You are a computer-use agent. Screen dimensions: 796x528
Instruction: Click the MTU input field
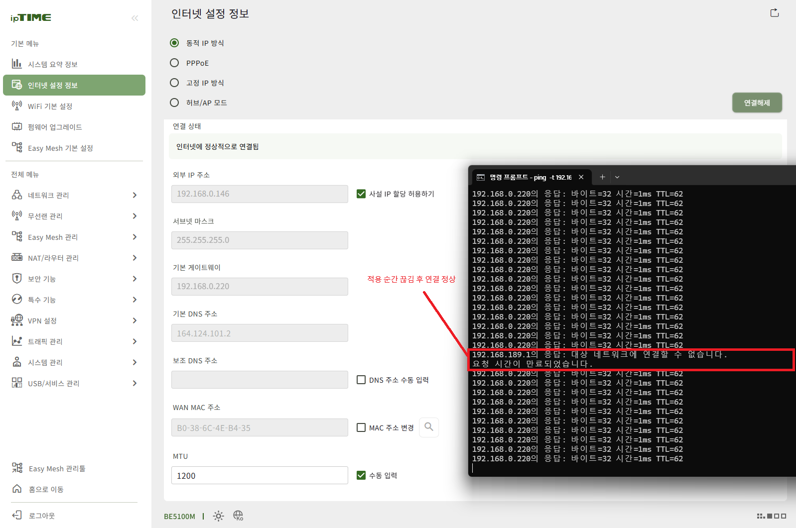(260, 475)
